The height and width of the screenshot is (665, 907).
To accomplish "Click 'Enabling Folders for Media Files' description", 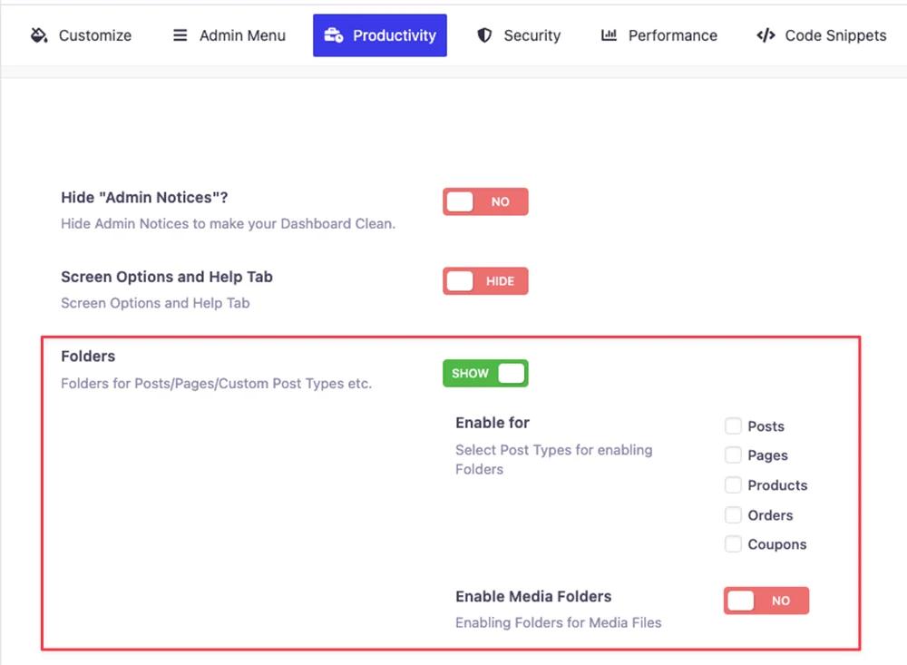I will point(558,622).
